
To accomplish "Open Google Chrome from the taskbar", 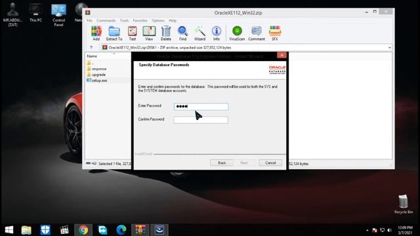I will [83, 230].
